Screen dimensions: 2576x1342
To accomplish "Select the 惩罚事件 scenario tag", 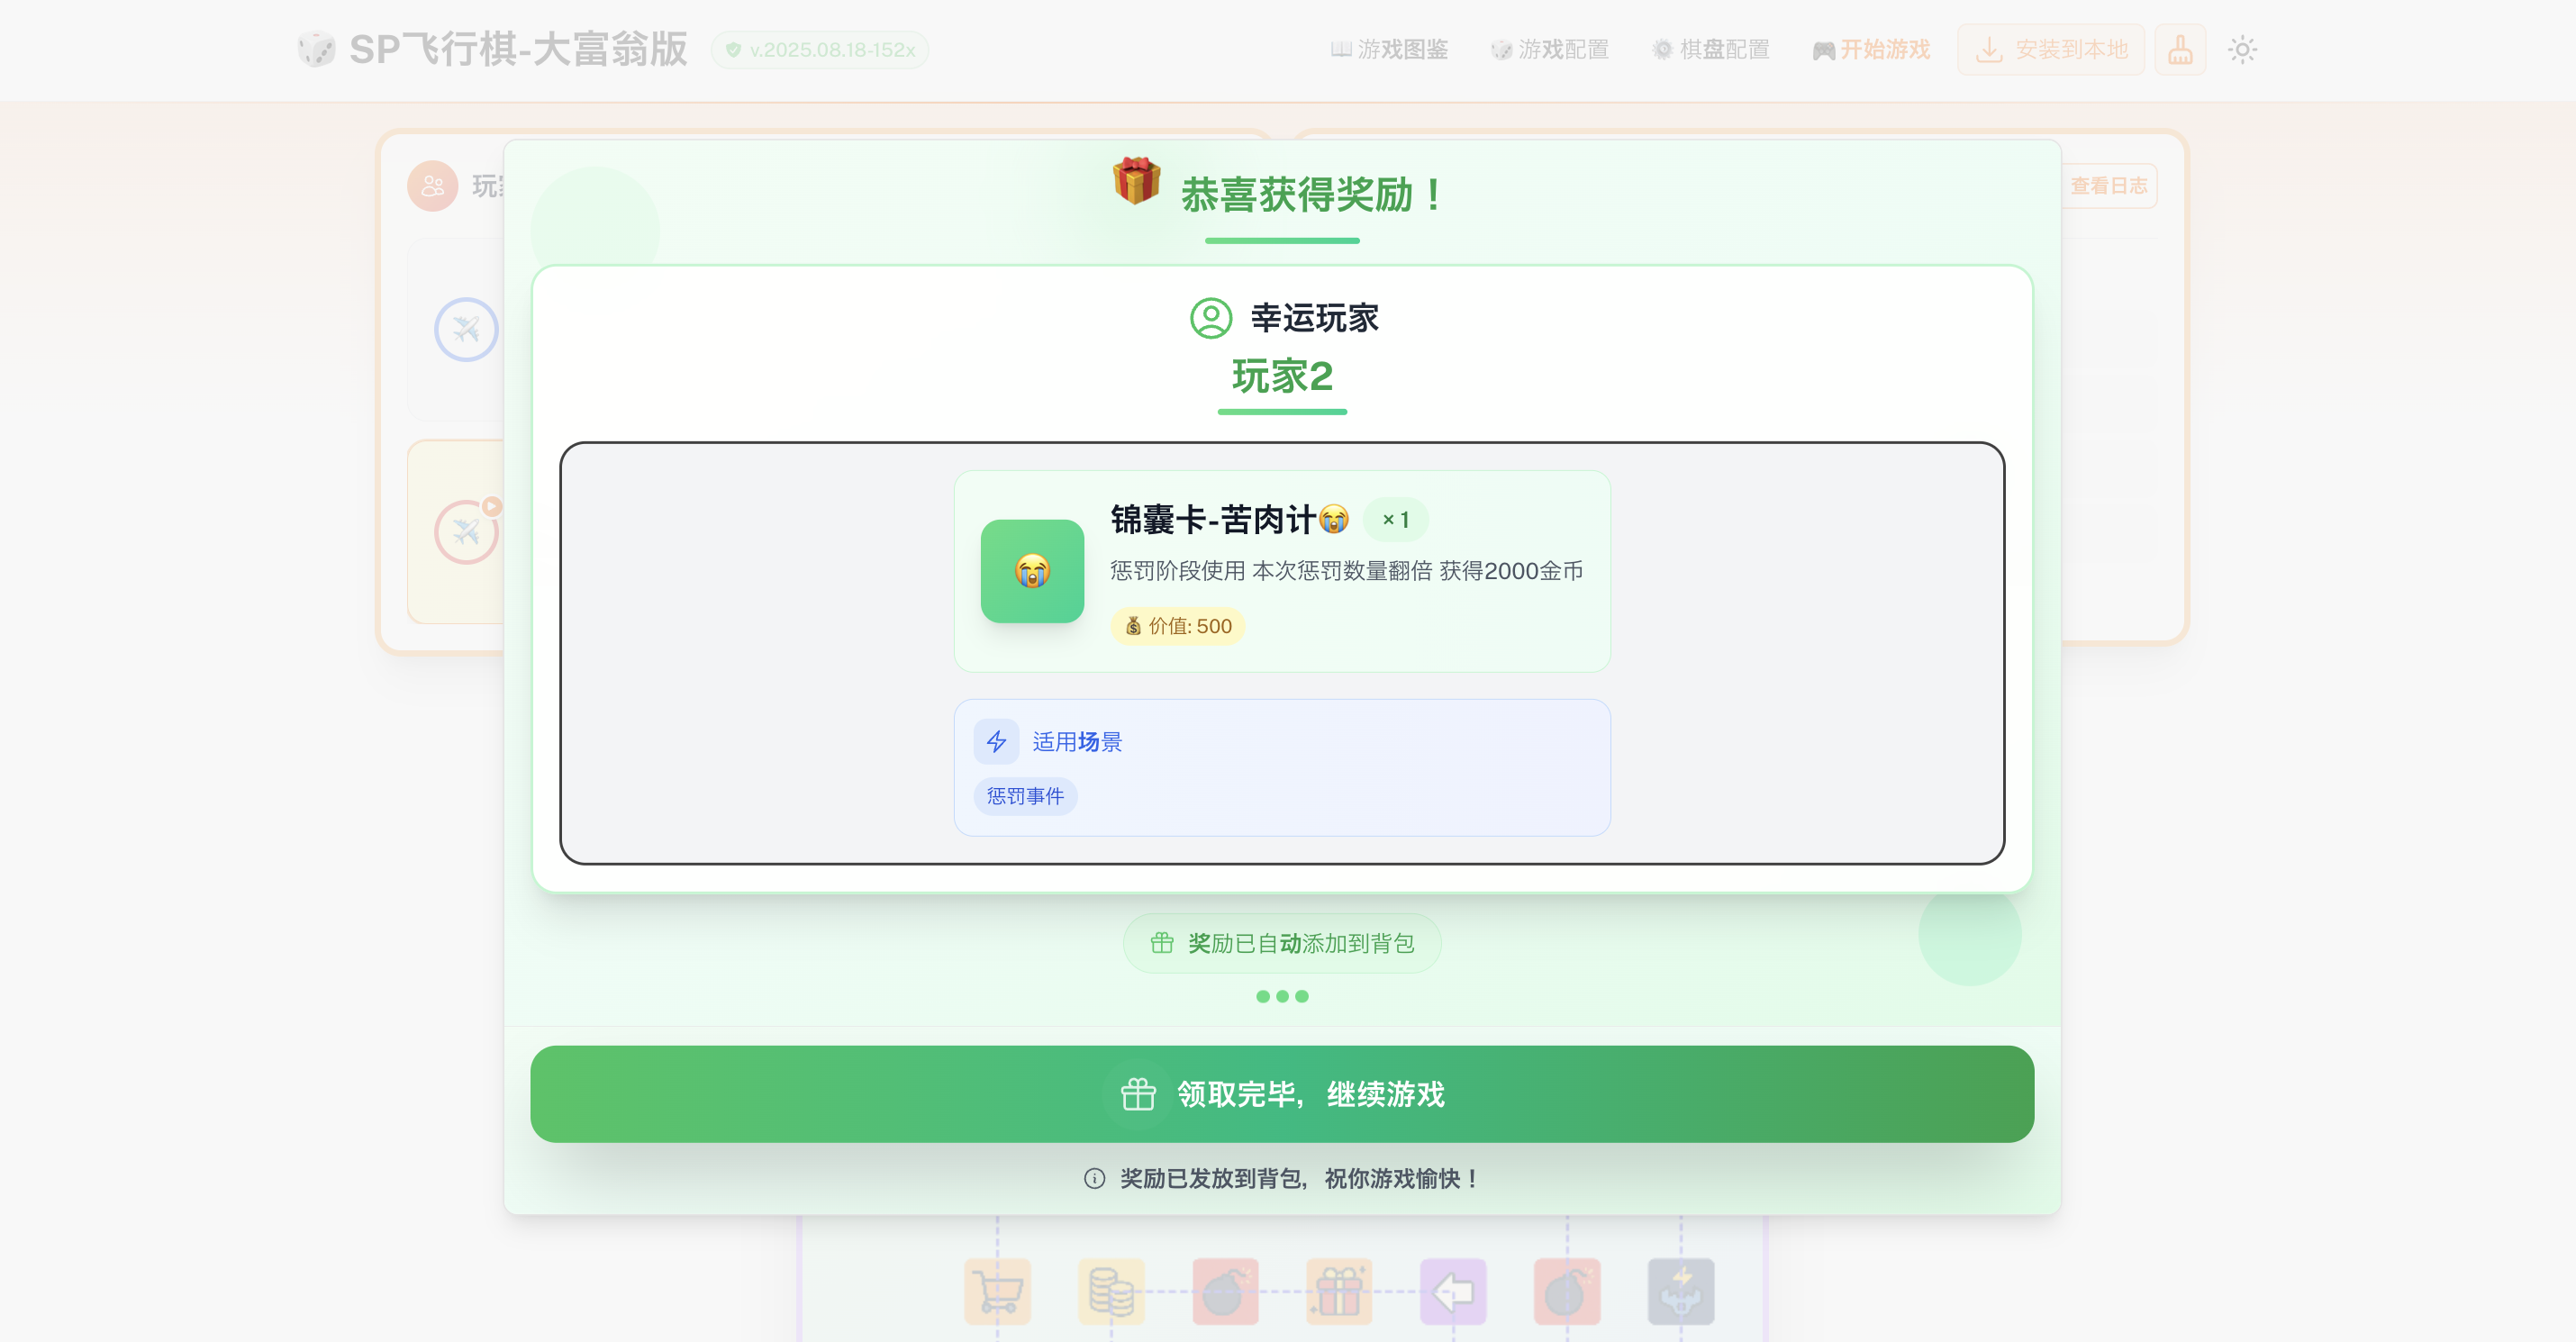I will 1025,796.
